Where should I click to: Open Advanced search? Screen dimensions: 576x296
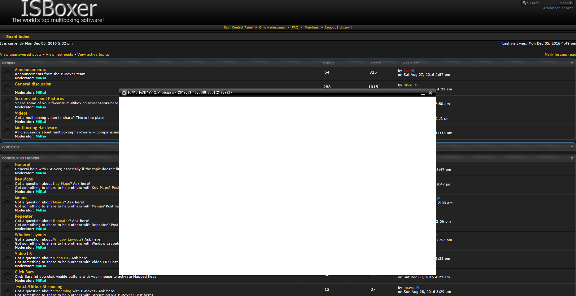click(558, 8)
